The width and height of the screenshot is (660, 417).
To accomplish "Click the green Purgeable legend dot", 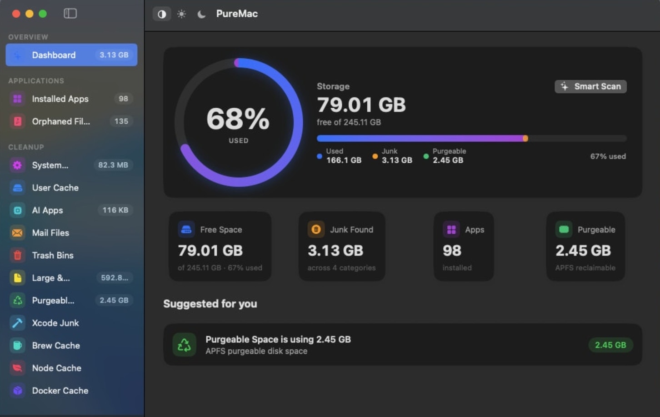I will pos(426,156).
